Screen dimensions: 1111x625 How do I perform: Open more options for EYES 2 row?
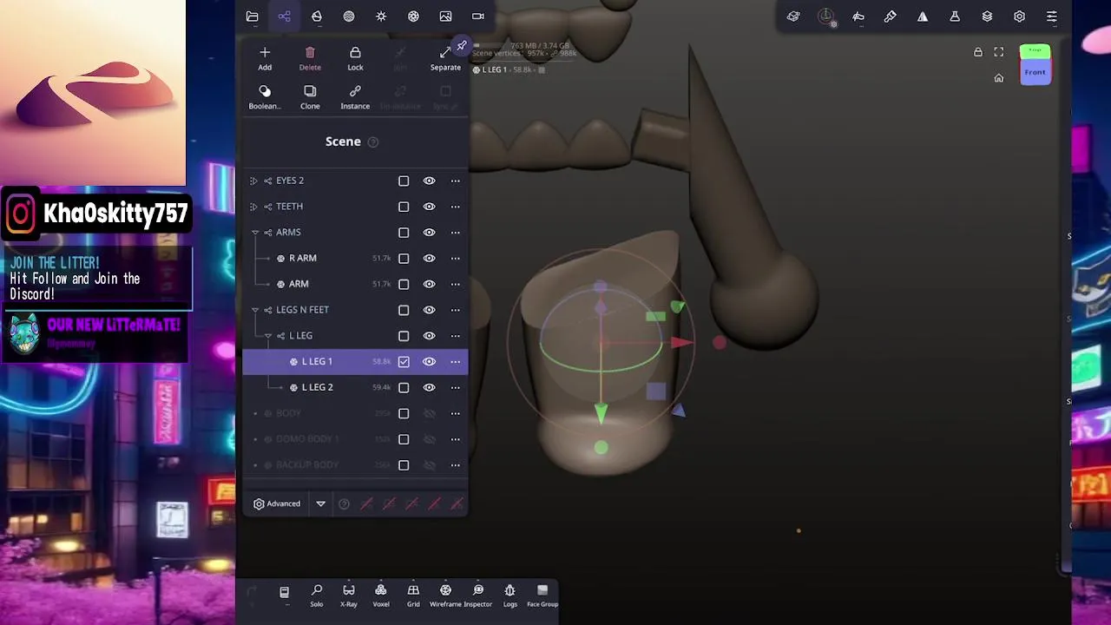[x=455, y=181]
